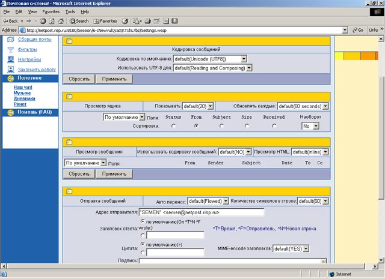Click Применить under Просмотр сообщения
This screenshot has width=385, height=279.
pos(114,174)
